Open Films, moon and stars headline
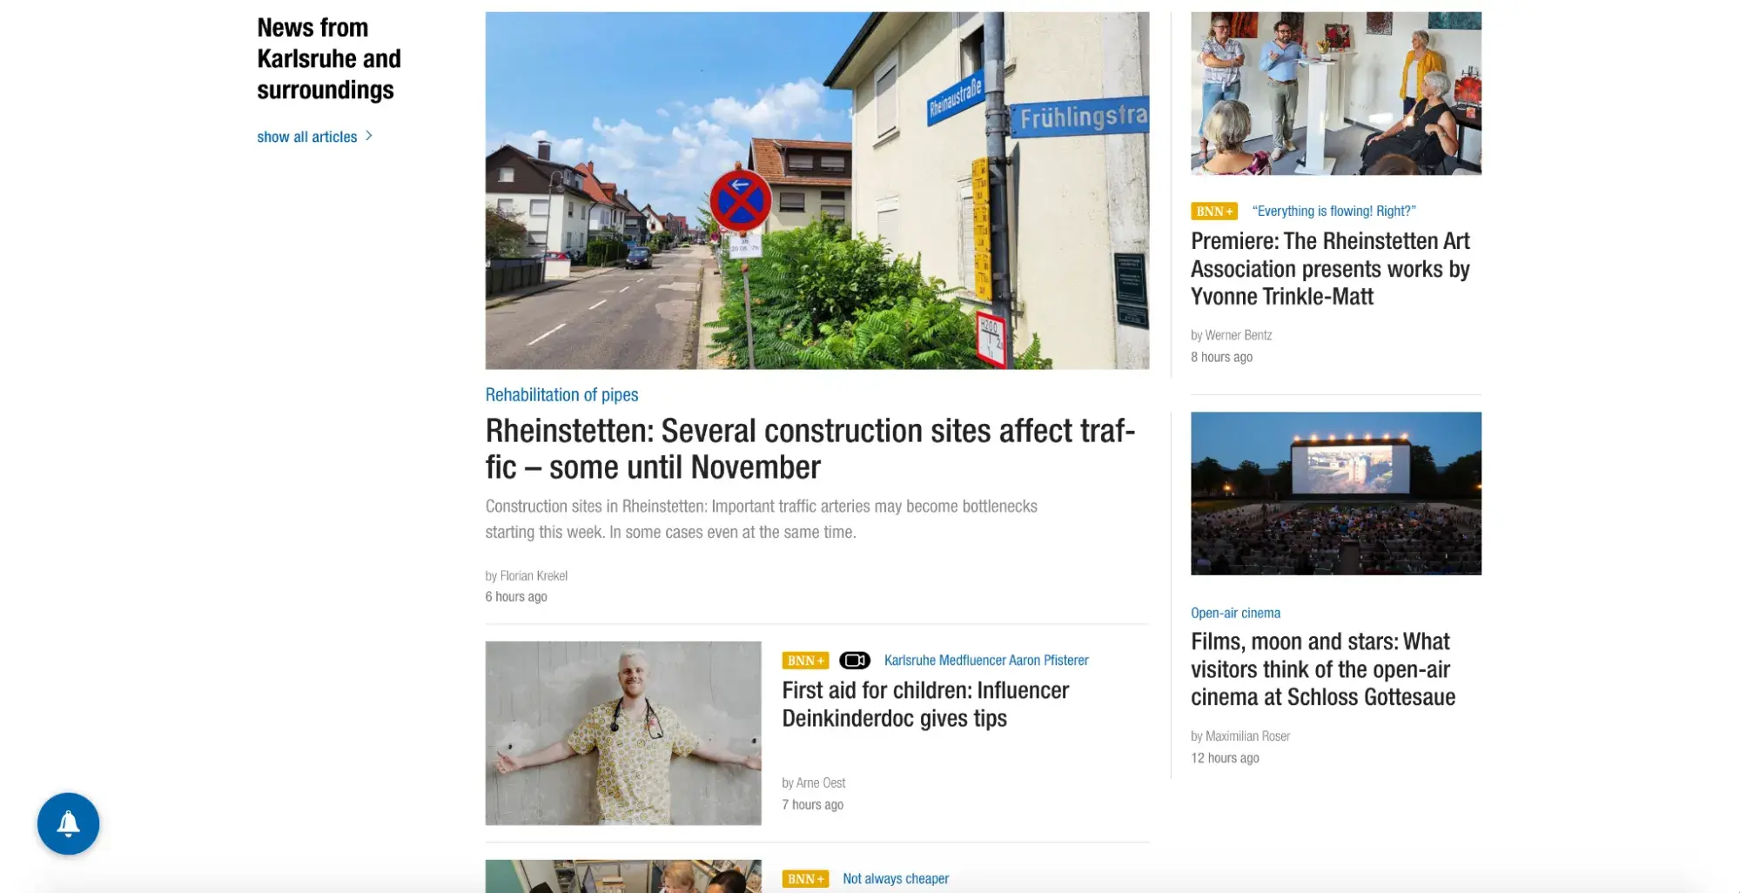This screenshot has height=893, width=1740. pyautogui.click(x=1323, y=669)
